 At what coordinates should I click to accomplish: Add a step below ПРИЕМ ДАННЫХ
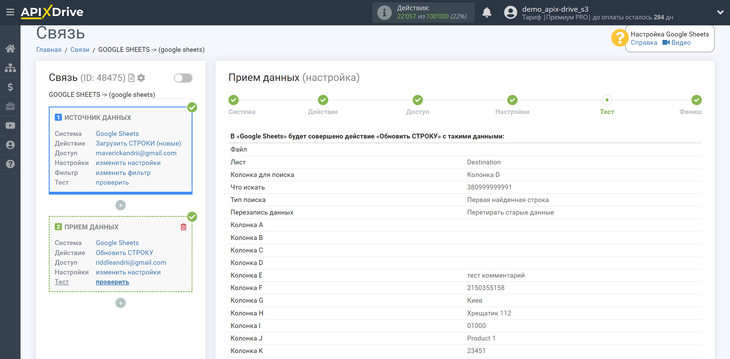pyautogui.click(x=121, y=303)
